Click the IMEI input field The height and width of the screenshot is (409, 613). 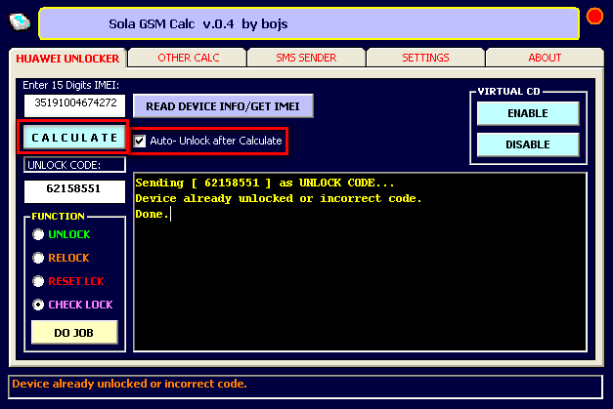[74, 105]
